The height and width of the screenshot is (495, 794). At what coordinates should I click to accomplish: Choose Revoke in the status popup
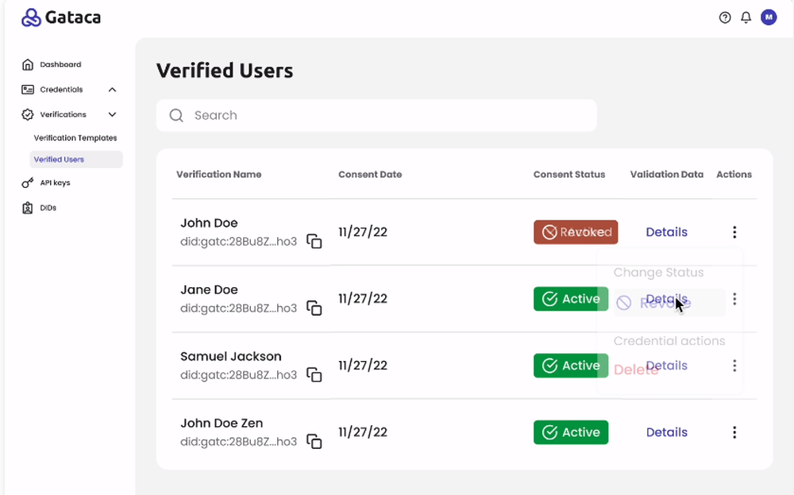tap(669, 303)
